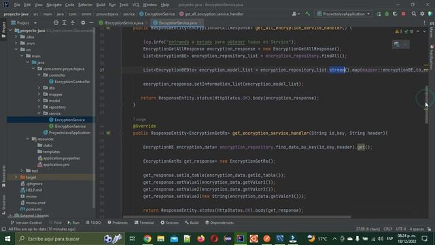This screenshot has height=245, width=435.
Task: Expand the .idea folder
Action: 16,37
